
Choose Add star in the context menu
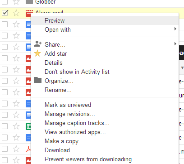point(105,53)
